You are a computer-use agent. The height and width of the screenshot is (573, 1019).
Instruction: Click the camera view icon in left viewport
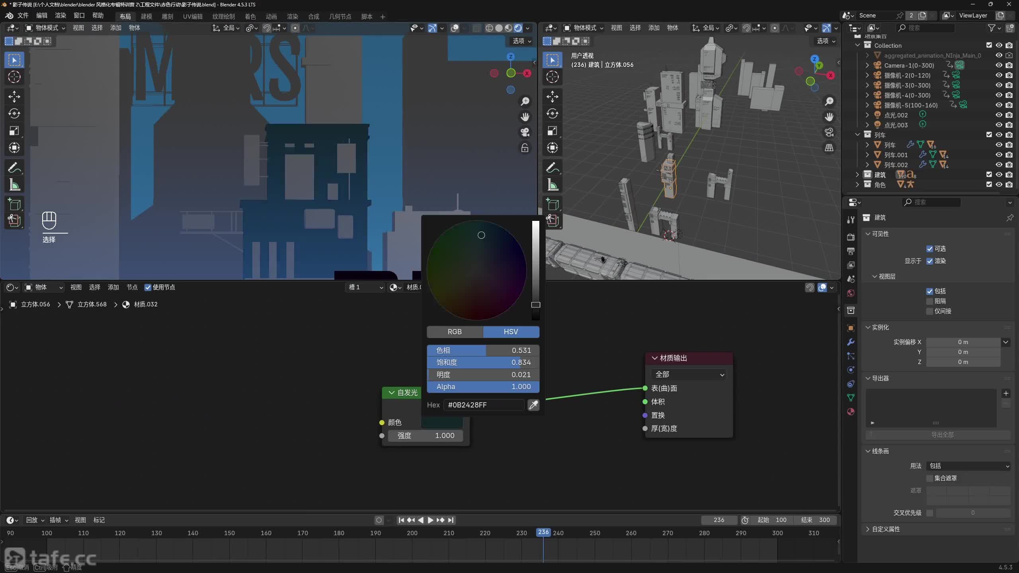click(x=525, y=132)
